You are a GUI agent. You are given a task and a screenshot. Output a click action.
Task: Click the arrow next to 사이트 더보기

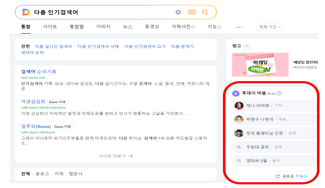(x=130, y=156)
